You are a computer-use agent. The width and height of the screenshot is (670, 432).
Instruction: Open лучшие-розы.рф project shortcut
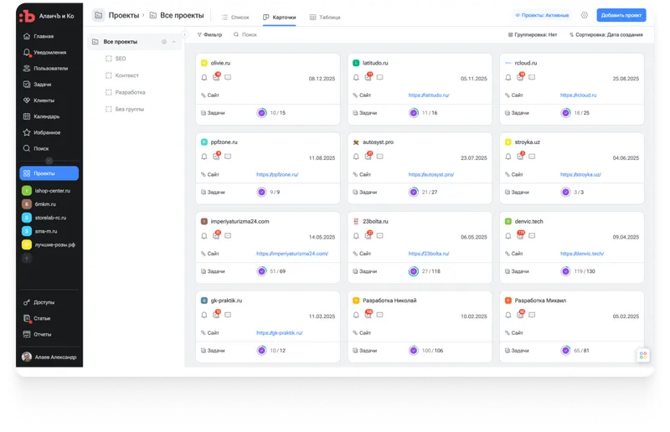click(x=49, y=244)
